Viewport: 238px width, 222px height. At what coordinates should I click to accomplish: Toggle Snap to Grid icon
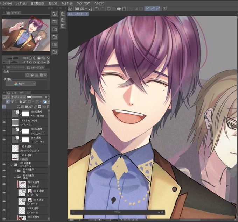coord(158,9)
